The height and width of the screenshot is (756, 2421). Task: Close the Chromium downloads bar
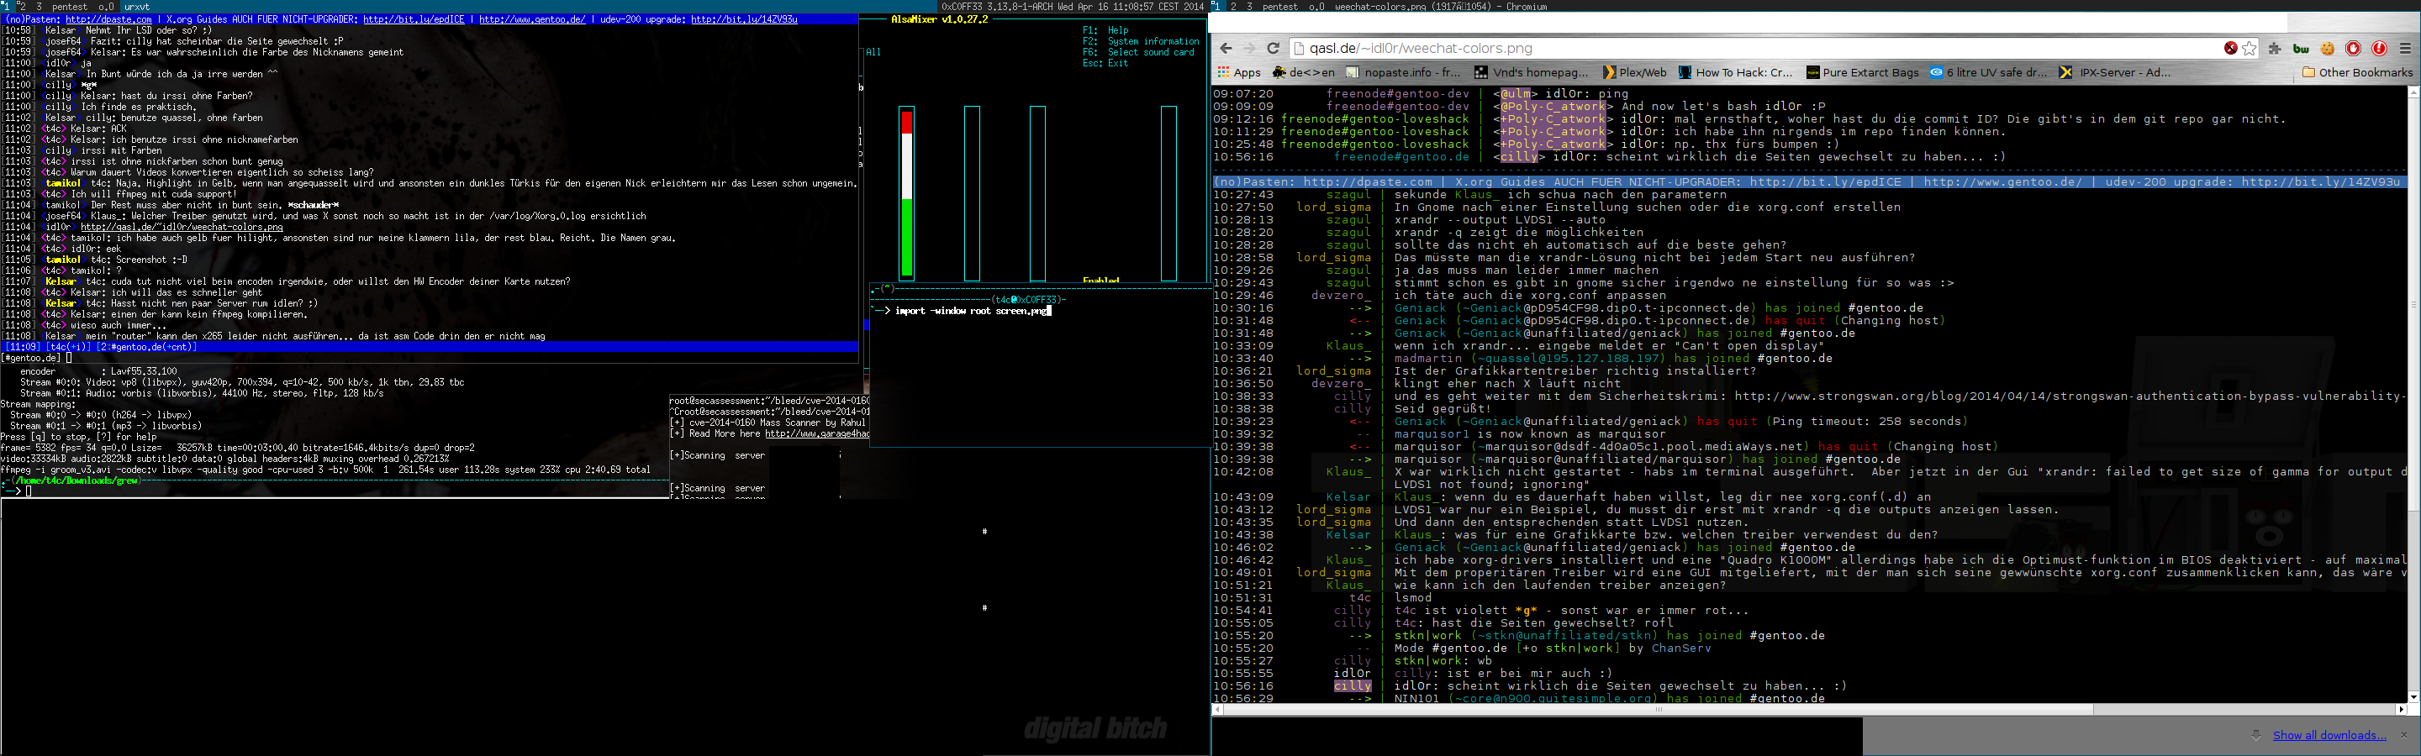2404,734
